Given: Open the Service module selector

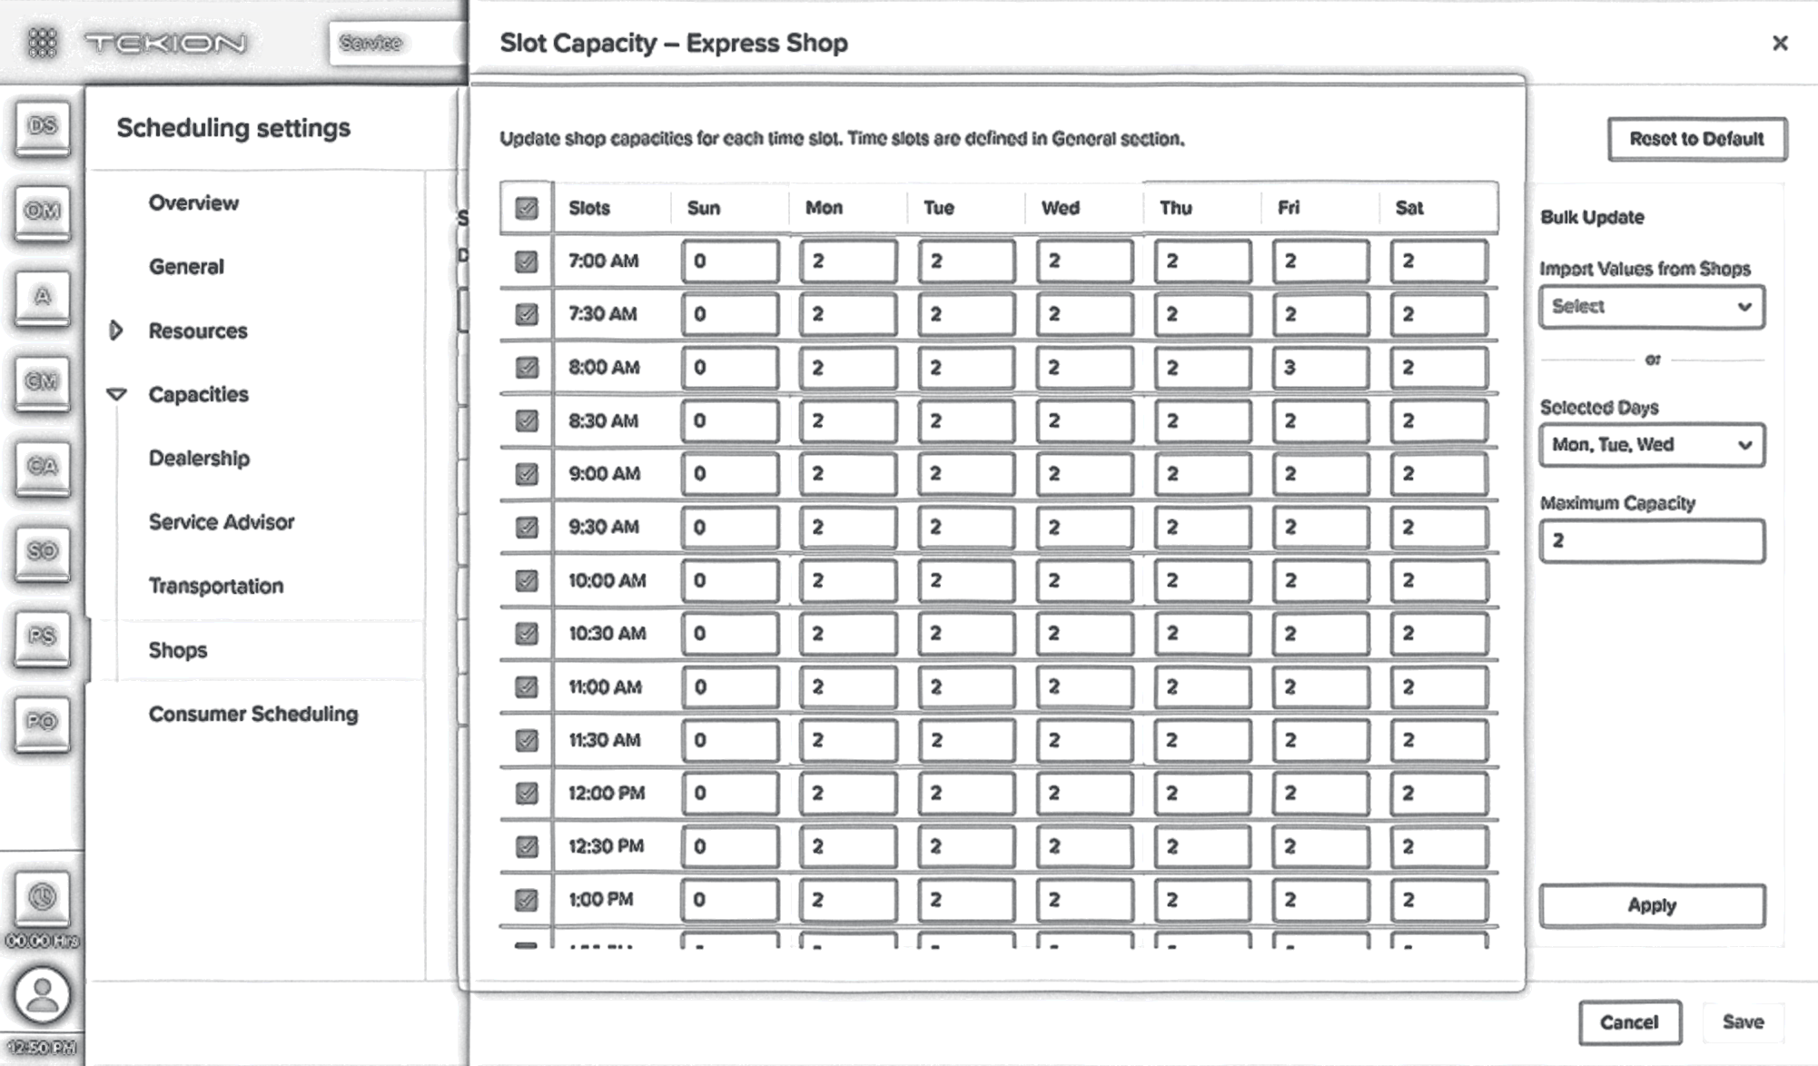Looking at the screenshot, I should click(398, 43).
